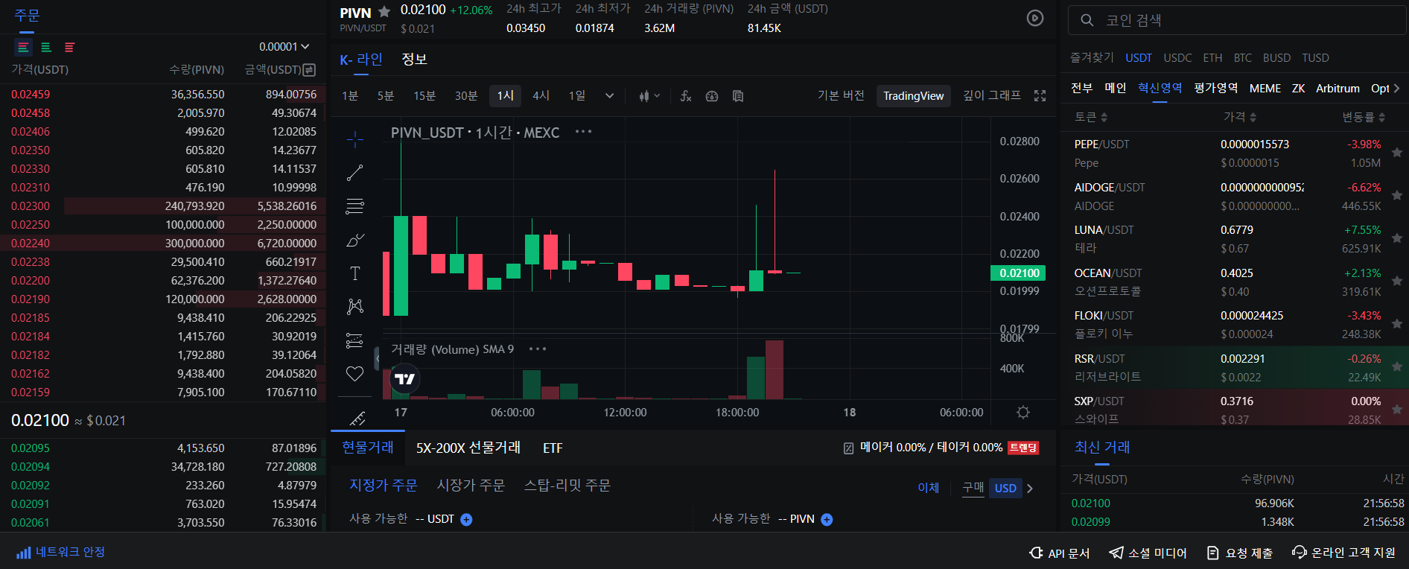
Task: Expand volume indicator more options dots
Action: 538,349
